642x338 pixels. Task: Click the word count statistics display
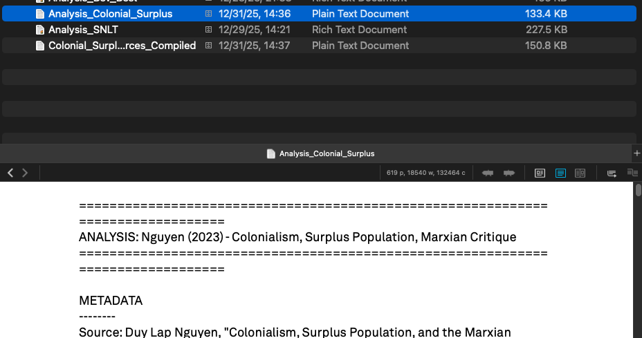click(425, 173)
